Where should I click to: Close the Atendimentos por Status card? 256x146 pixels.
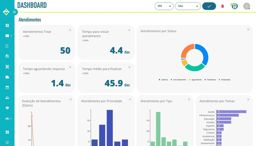(x=248, y=29)
